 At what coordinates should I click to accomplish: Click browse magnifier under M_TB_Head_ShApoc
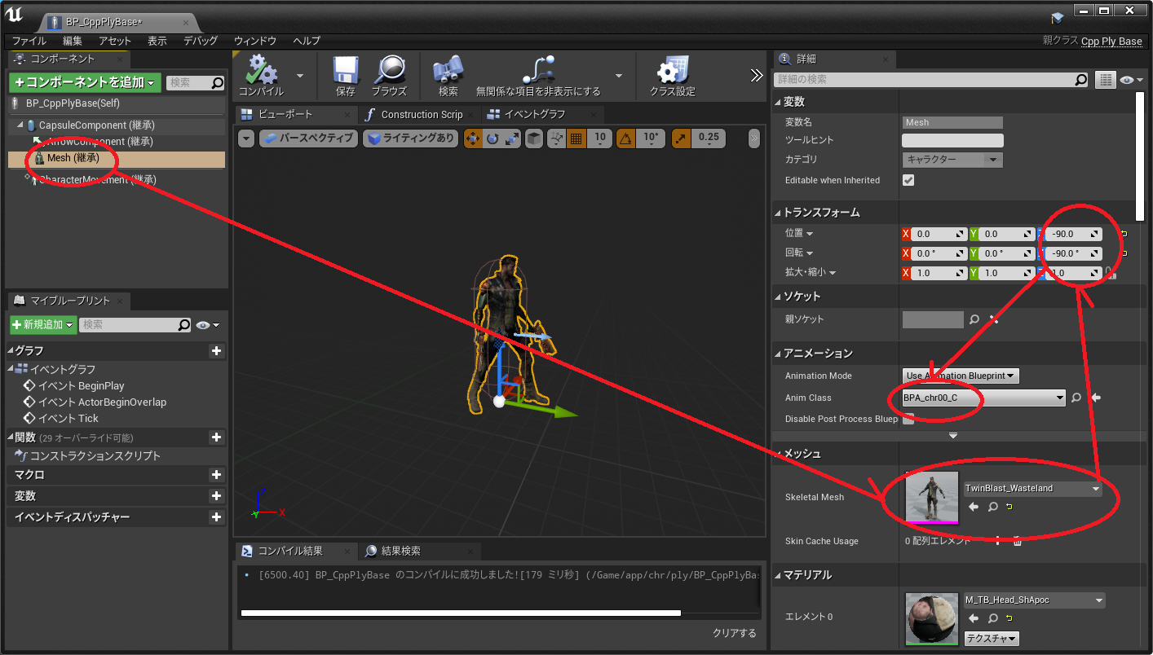[x=993, y=618]
